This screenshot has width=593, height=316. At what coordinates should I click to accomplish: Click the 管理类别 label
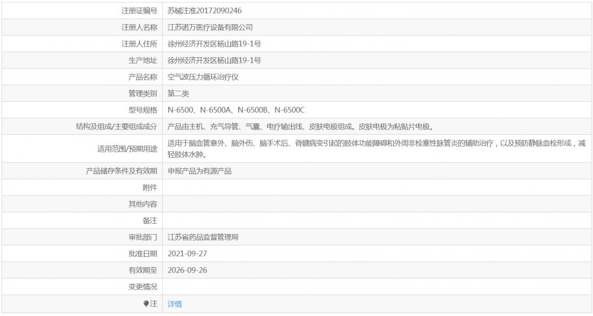pos(143,93)
